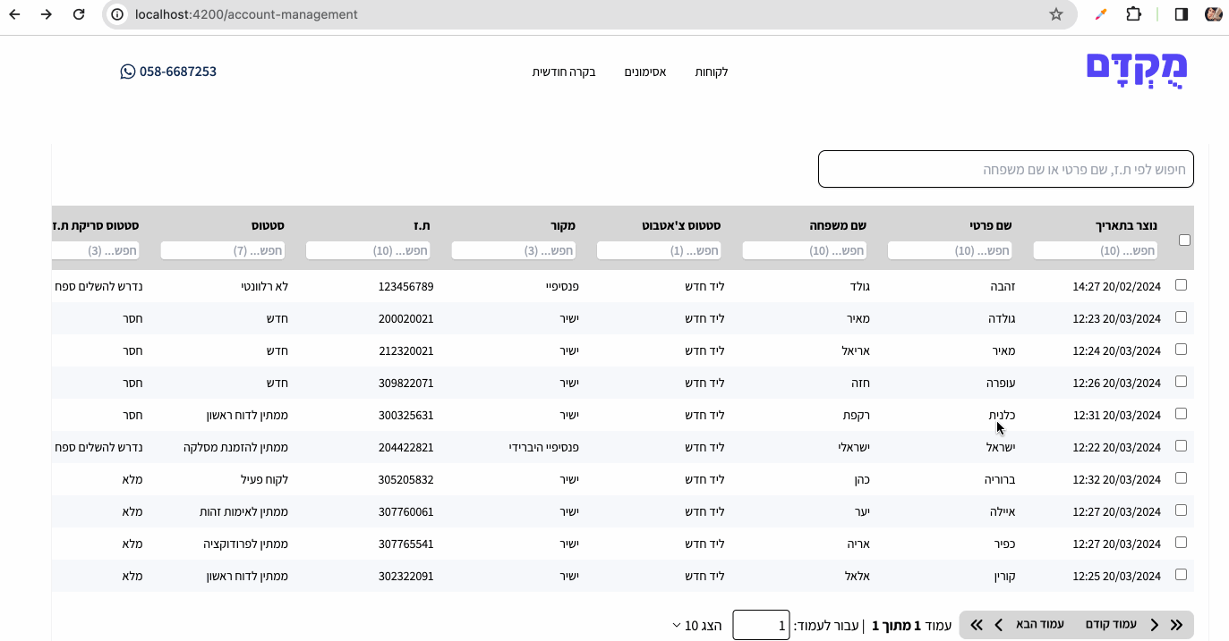
Task: Bookmark this page with the star icon
Action: (1056, 14)
